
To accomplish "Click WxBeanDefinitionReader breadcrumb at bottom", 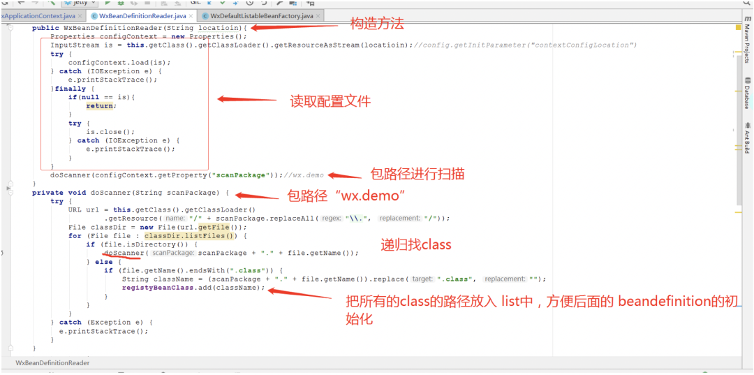I will pos(52,363).
